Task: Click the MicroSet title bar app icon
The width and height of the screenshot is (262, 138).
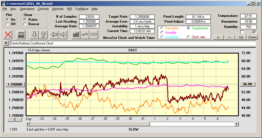Action: pyautogui.click(x=4, y=4)
